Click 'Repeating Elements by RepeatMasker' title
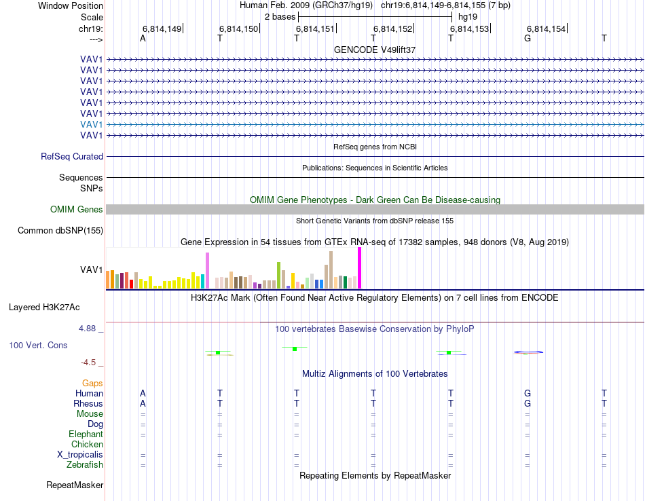 375,475
